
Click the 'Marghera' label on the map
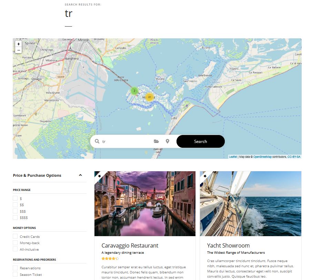point(71,59)
